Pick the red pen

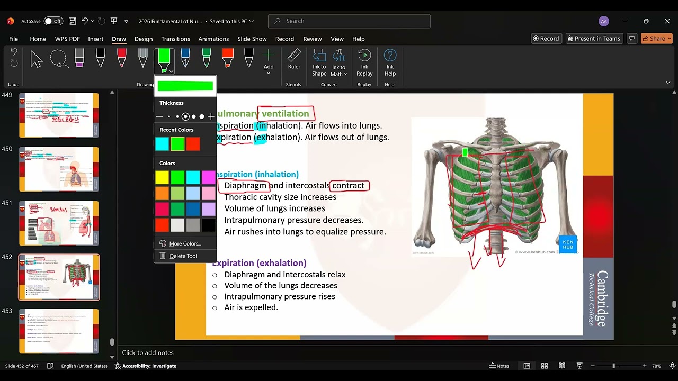[121, 58]
